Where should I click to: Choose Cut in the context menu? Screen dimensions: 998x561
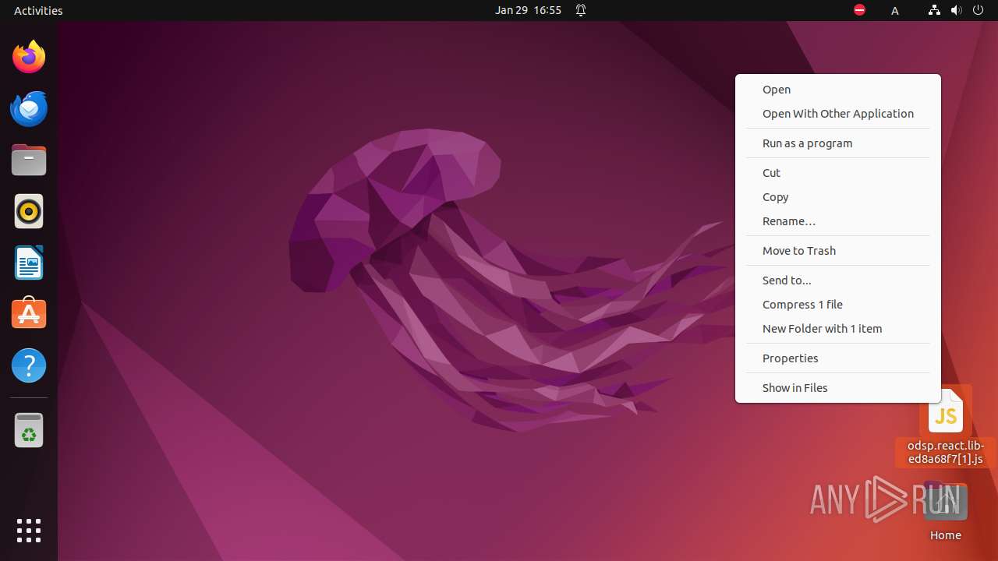click(838, 173)
